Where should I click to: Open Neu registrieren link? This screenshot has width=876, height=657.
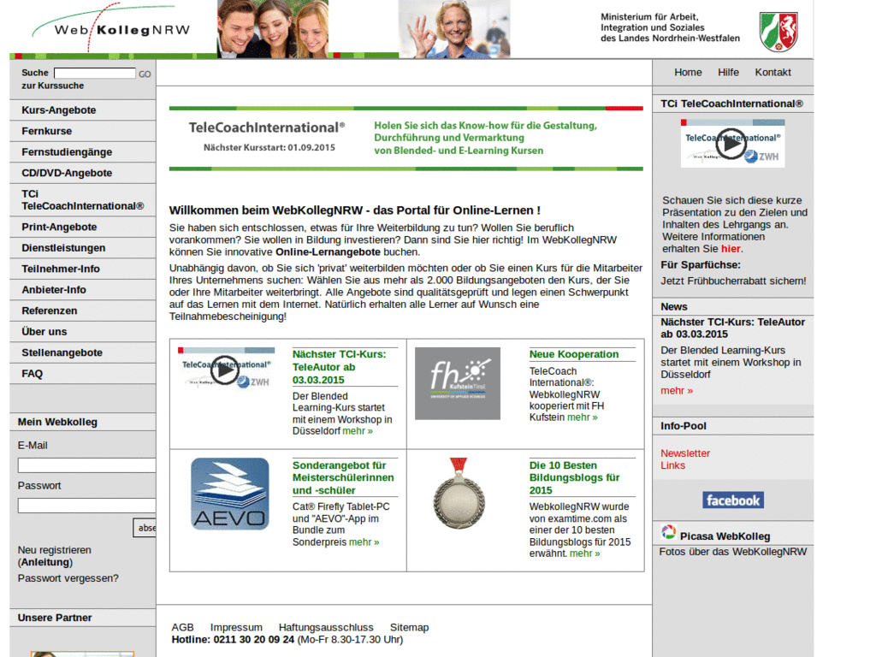click(54, 550)
